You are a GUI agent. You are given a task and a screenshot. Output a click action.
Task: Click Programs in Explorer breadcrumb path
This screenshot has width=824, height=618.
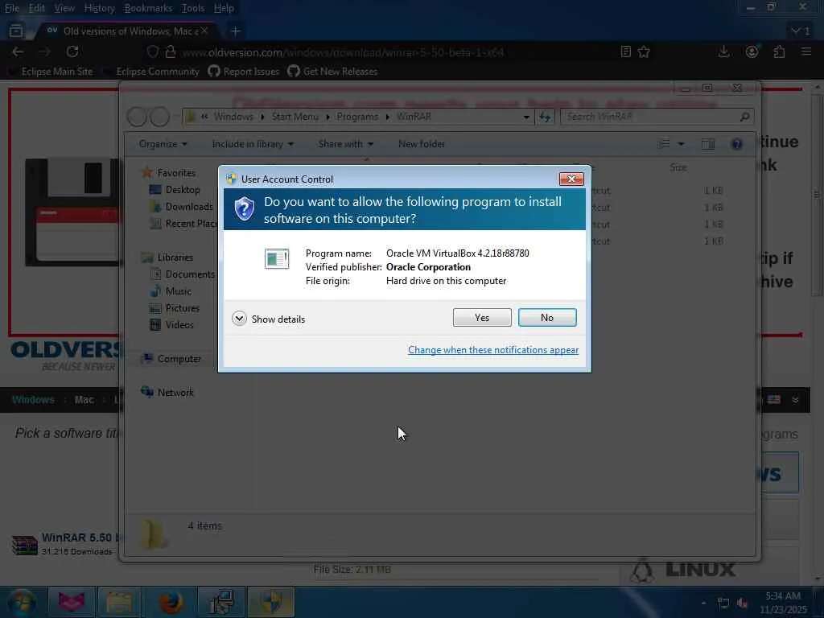coord(357,117)
